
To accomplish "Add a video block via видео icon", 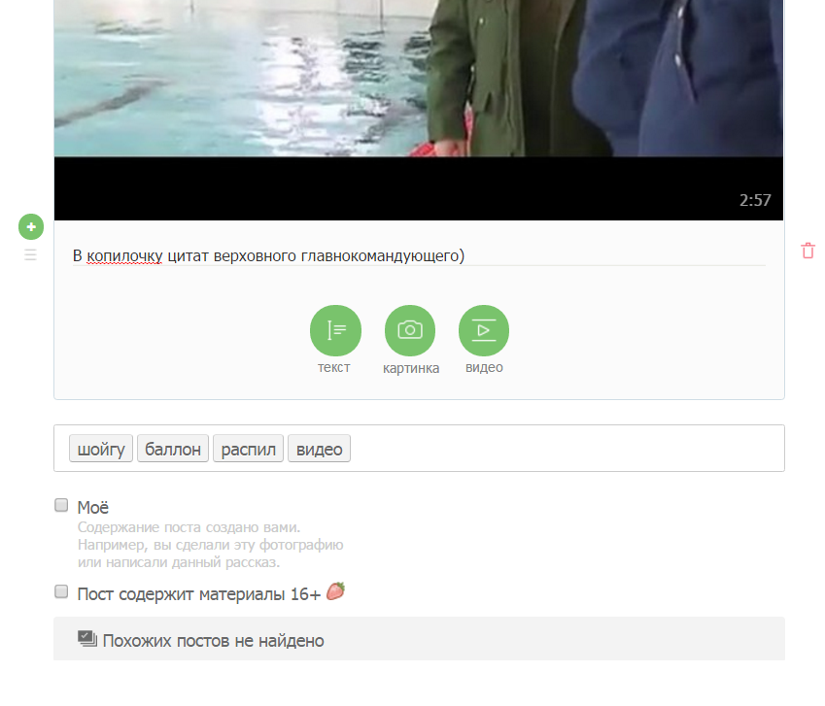I will click(x=484, y=330).
